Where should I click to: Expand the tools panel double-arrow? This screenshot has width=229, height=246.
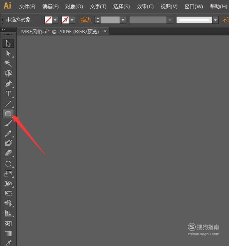tap(3, 29)
